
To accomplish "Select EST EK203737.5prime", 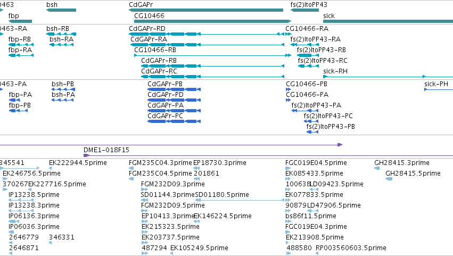I will 144,243.
